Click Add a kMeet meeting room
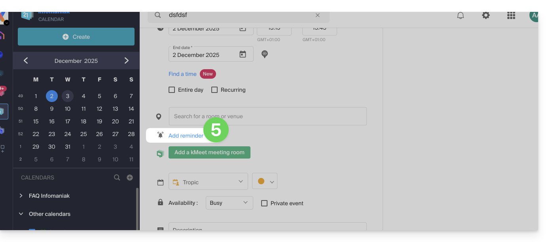The width and height of the screenshot is (550, 242). coord(209,152)
